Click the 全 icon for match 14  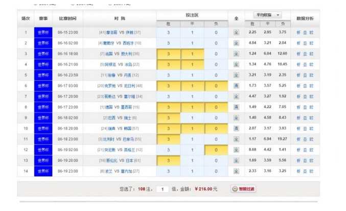[236, 171]
